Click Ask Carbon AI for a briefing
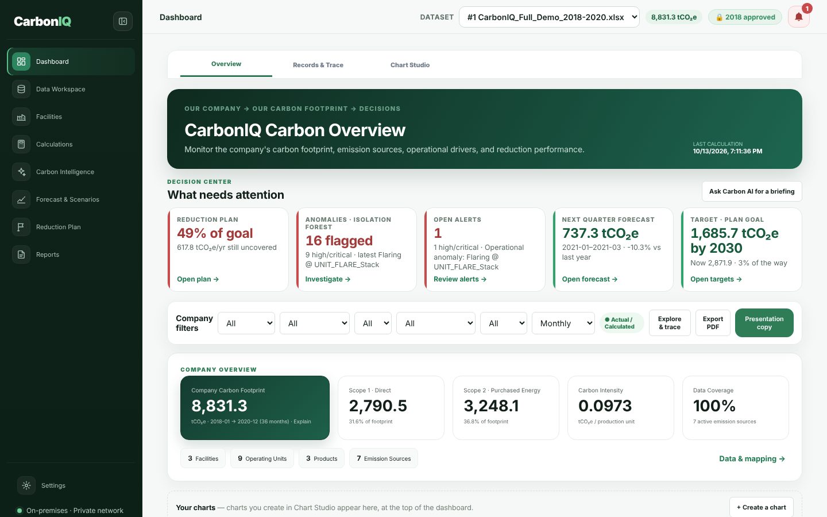This screenshot has height=517, width=827. (752, 191)
